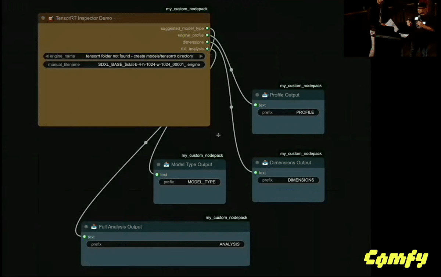Click the suggested_model_type output socket
The height and width of the screenshot is (277, 441).
(207, 28)
